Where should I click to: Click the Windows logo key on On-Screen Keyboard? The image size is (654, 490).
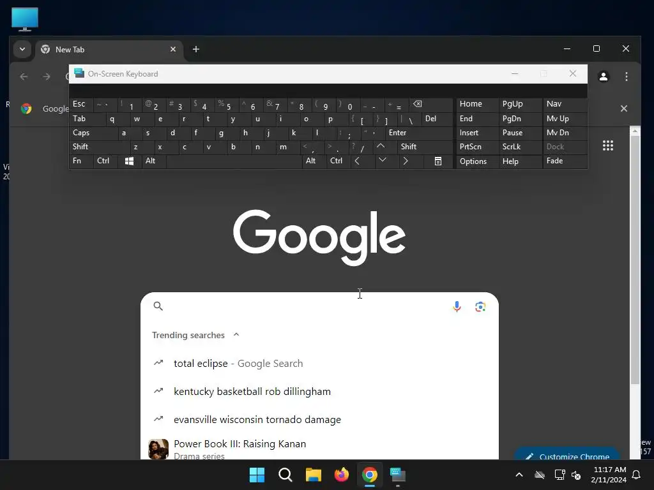[x=129, y=161]
